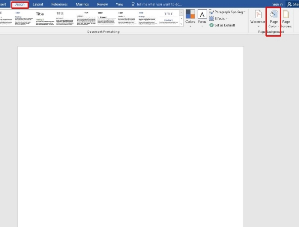The height and width of the screenshot is (227, 299).
Task: Click the Sign in link
Action: 277,4
